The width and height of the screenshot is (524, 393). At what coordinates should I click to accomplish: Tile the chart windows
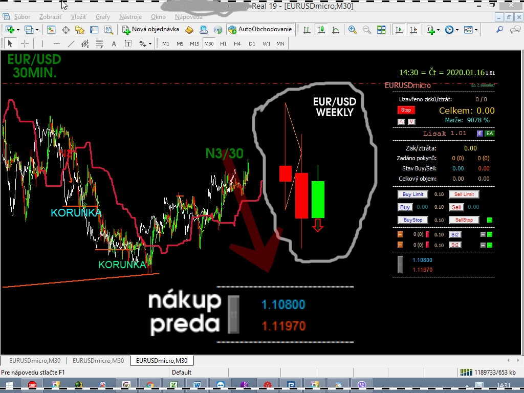[x=381, y=30]
